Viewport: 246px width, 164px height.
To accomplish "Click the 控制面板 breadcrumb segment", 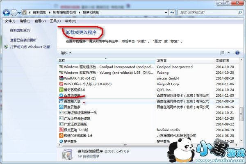I will click(x=39, y=12).
